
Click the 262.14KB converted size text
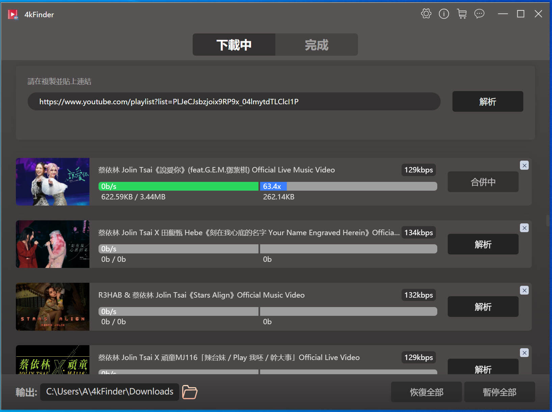coord(279,197)
